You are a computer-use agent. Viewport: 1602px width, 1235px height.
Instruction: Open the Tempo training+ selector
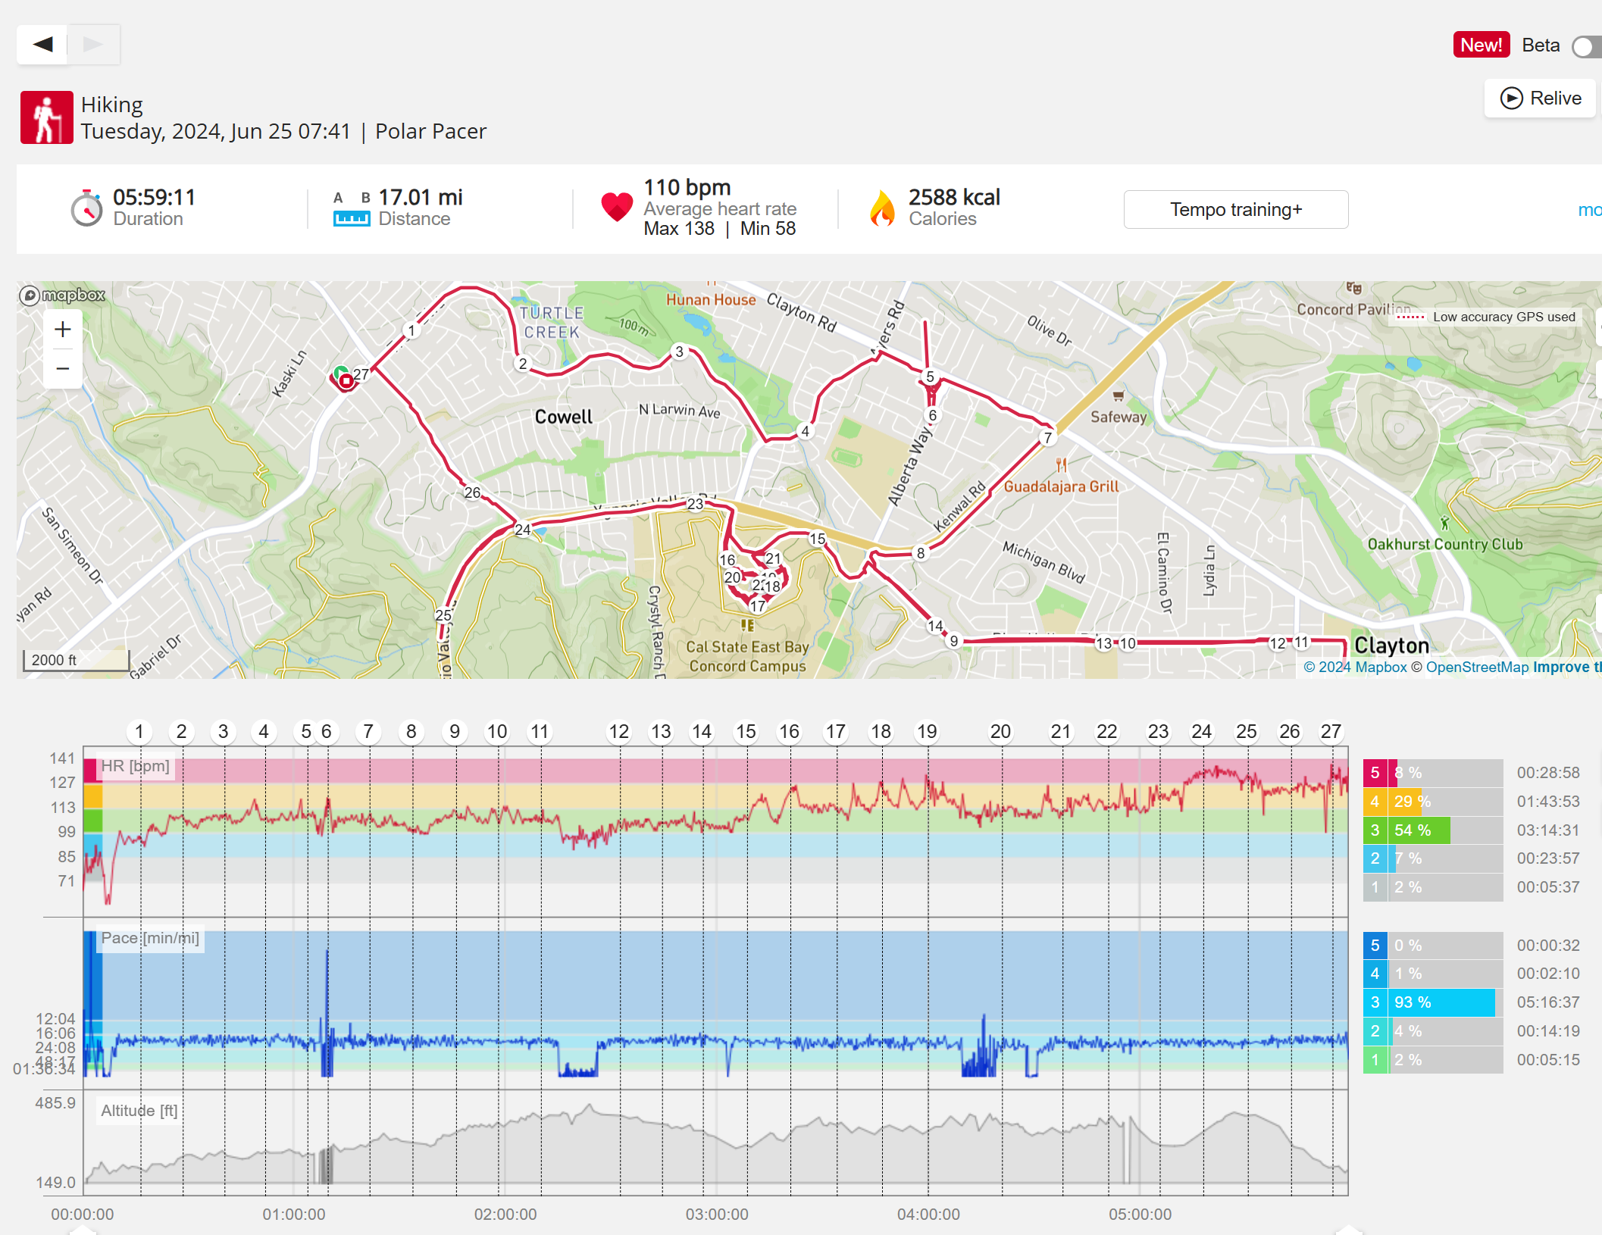pos(1235,209)
